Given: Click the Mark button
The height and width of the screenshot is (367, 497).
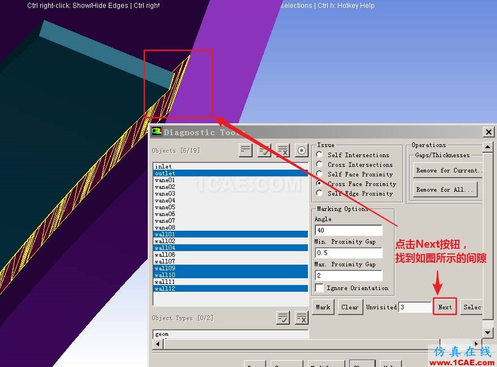Looking at the screenshot, I should pos(323,307).
